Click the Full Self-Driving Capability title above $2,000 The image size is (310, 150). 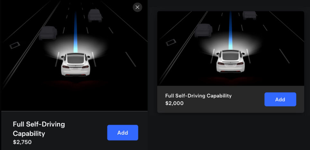point(198,96)
